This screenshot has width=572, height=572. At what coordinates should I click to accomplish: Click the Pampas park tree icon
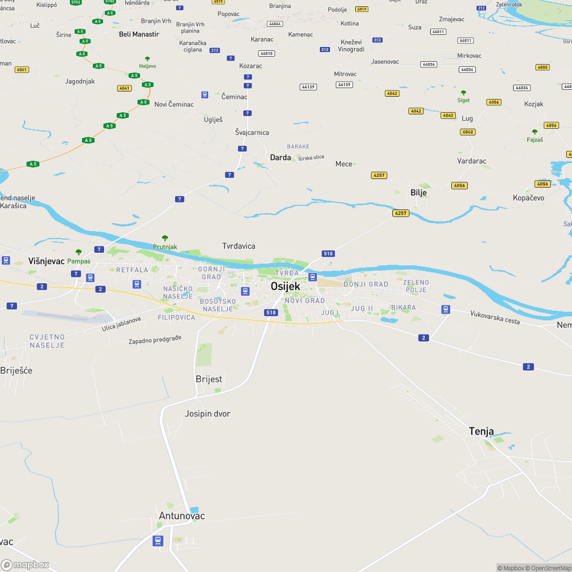point(78,252)
